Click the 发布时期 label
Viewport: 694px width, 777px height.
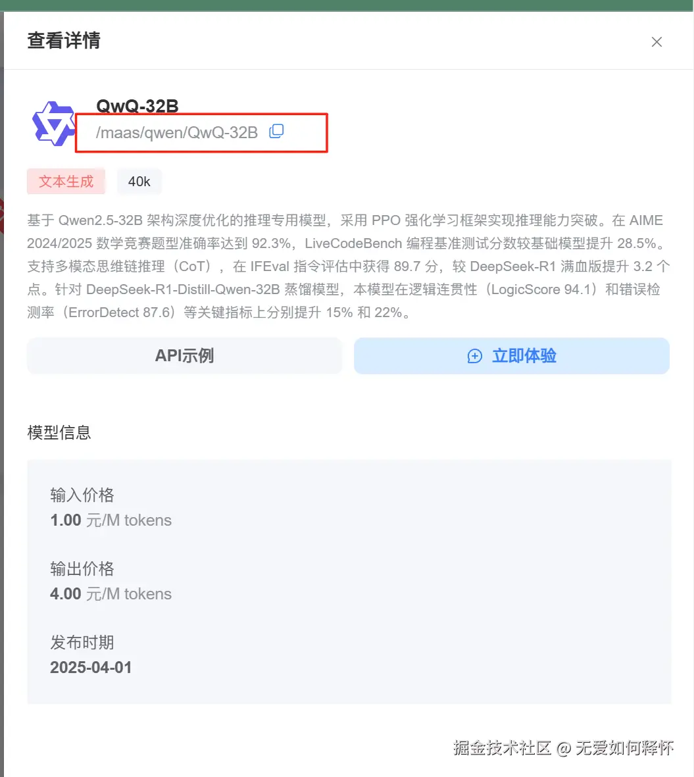click(x=82, y=642)
